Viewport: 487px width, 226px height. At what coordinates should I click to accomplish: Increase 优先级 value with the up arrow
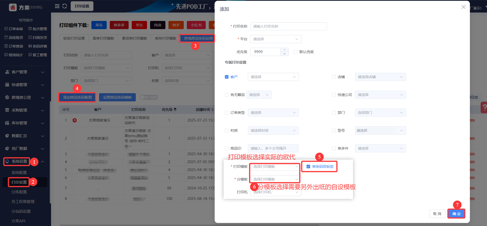point(284,50)
